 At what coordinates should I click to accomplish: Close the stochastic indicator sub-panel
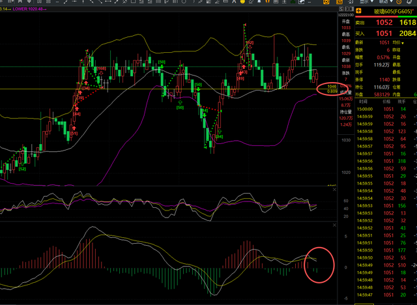pos(334,190)
